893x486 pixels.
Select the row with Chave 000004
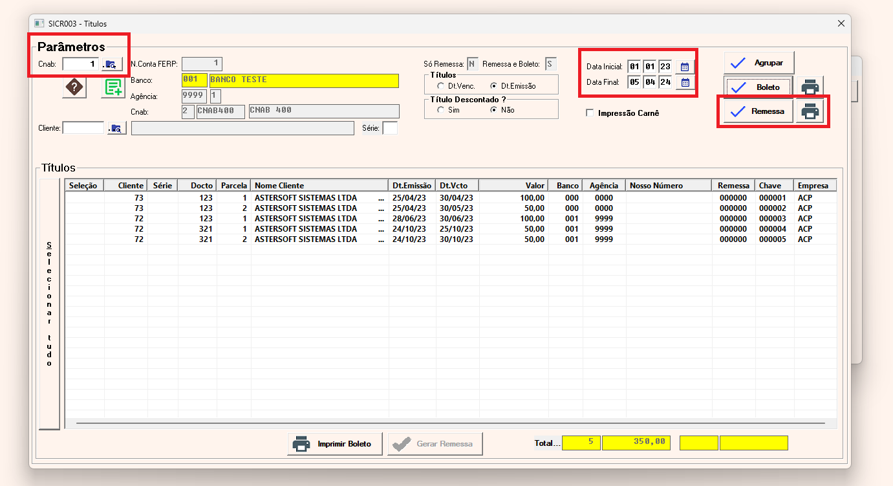point(451,229)
